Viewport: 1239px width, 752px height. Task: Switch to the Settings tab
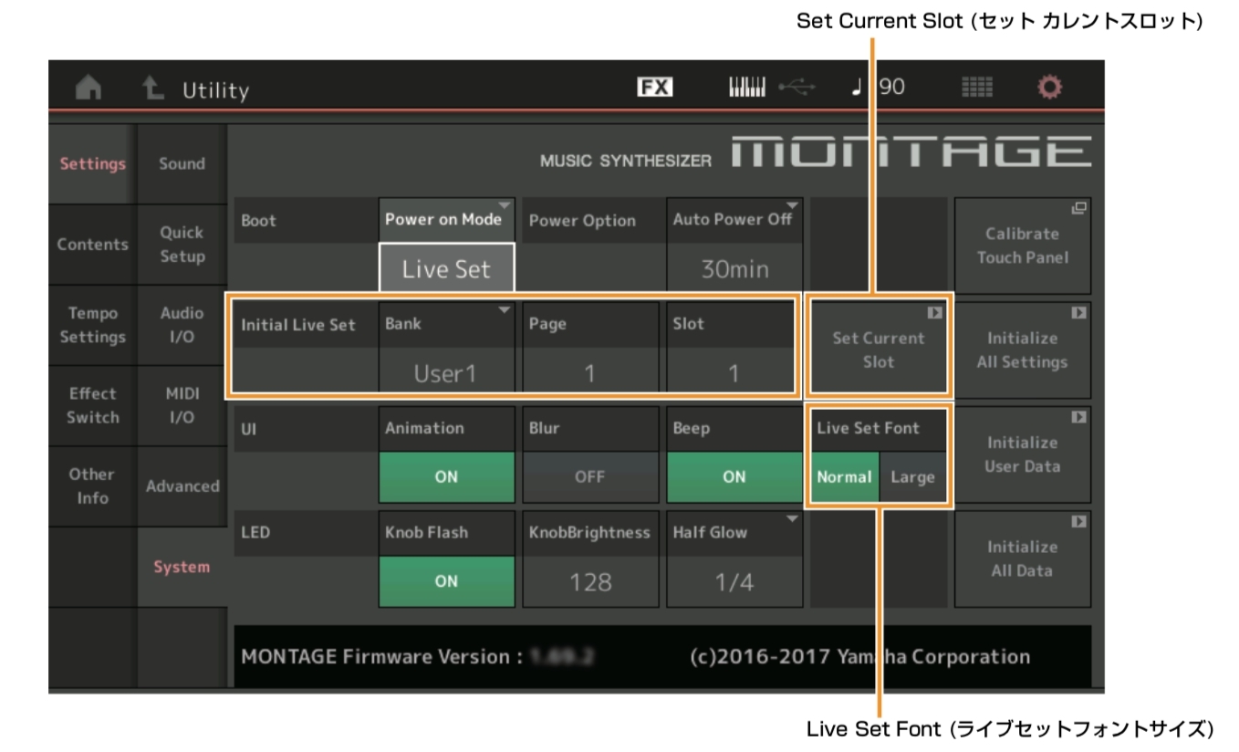point(92,164)
